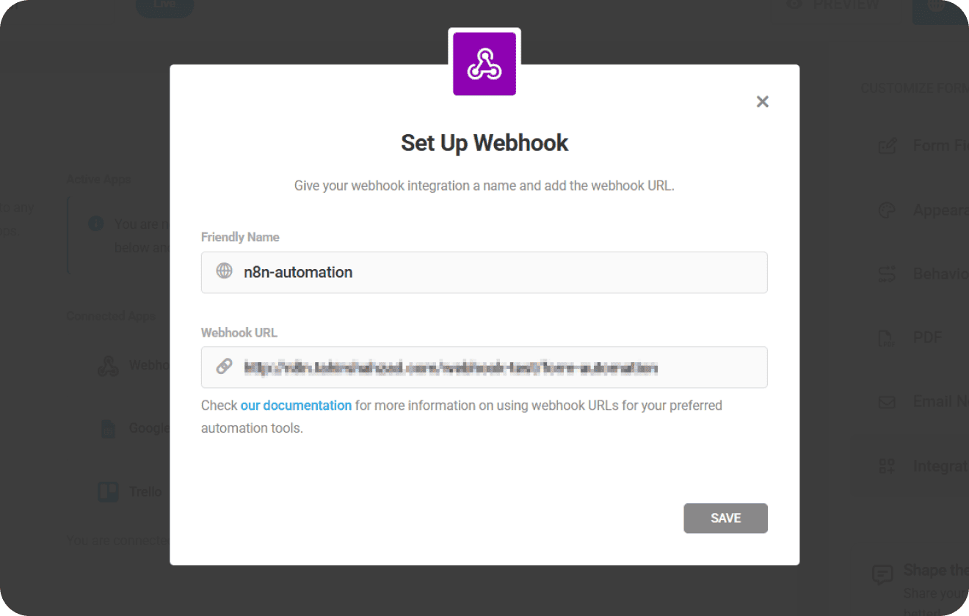Click the globe icon in Friendly Name field
The height and width of the screenshot is (616, 969).
224,271
